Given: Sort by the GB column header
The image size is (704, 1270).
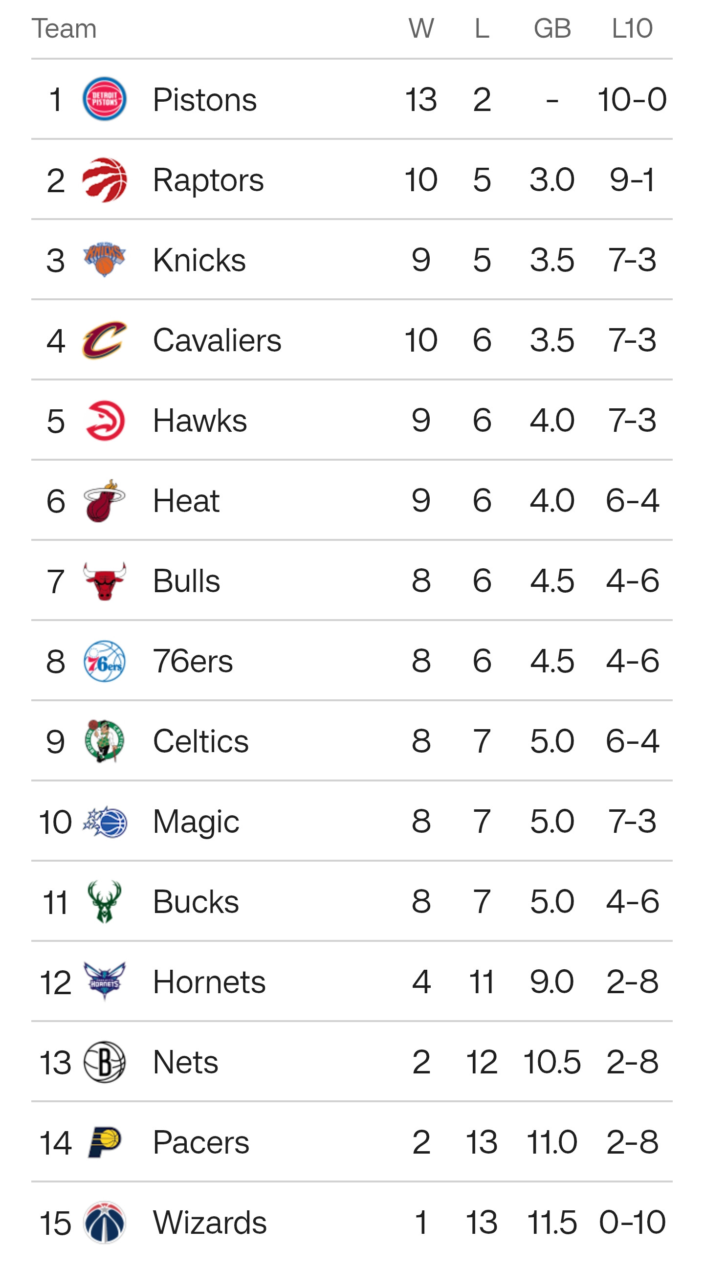Looking at the screenshot, I should coord(552,28).
